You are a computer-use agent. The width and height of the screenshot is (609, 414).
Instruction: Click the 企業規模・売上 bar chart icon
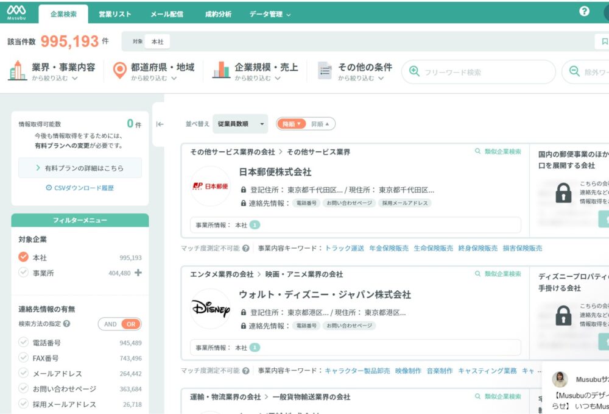221,70
